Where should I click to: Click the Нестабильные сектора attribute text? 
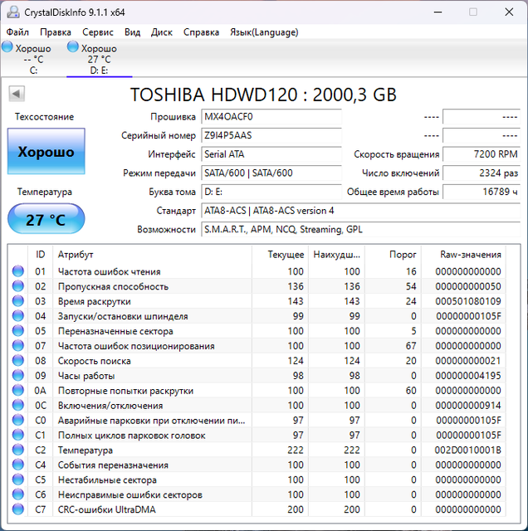pyautogui.click(x=107, y=480)
